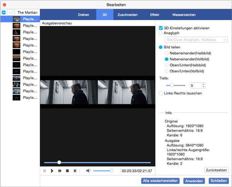Choose Oben/Unten(Halbbild) mode
Image resolution: width=232 pixels, height=187 pixels.
(167, 65)
